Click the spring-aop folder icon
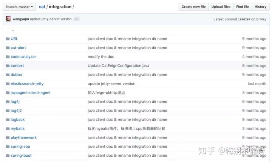Image resolution: width=272 pixels, height=162 pixels. click(8, 147)
